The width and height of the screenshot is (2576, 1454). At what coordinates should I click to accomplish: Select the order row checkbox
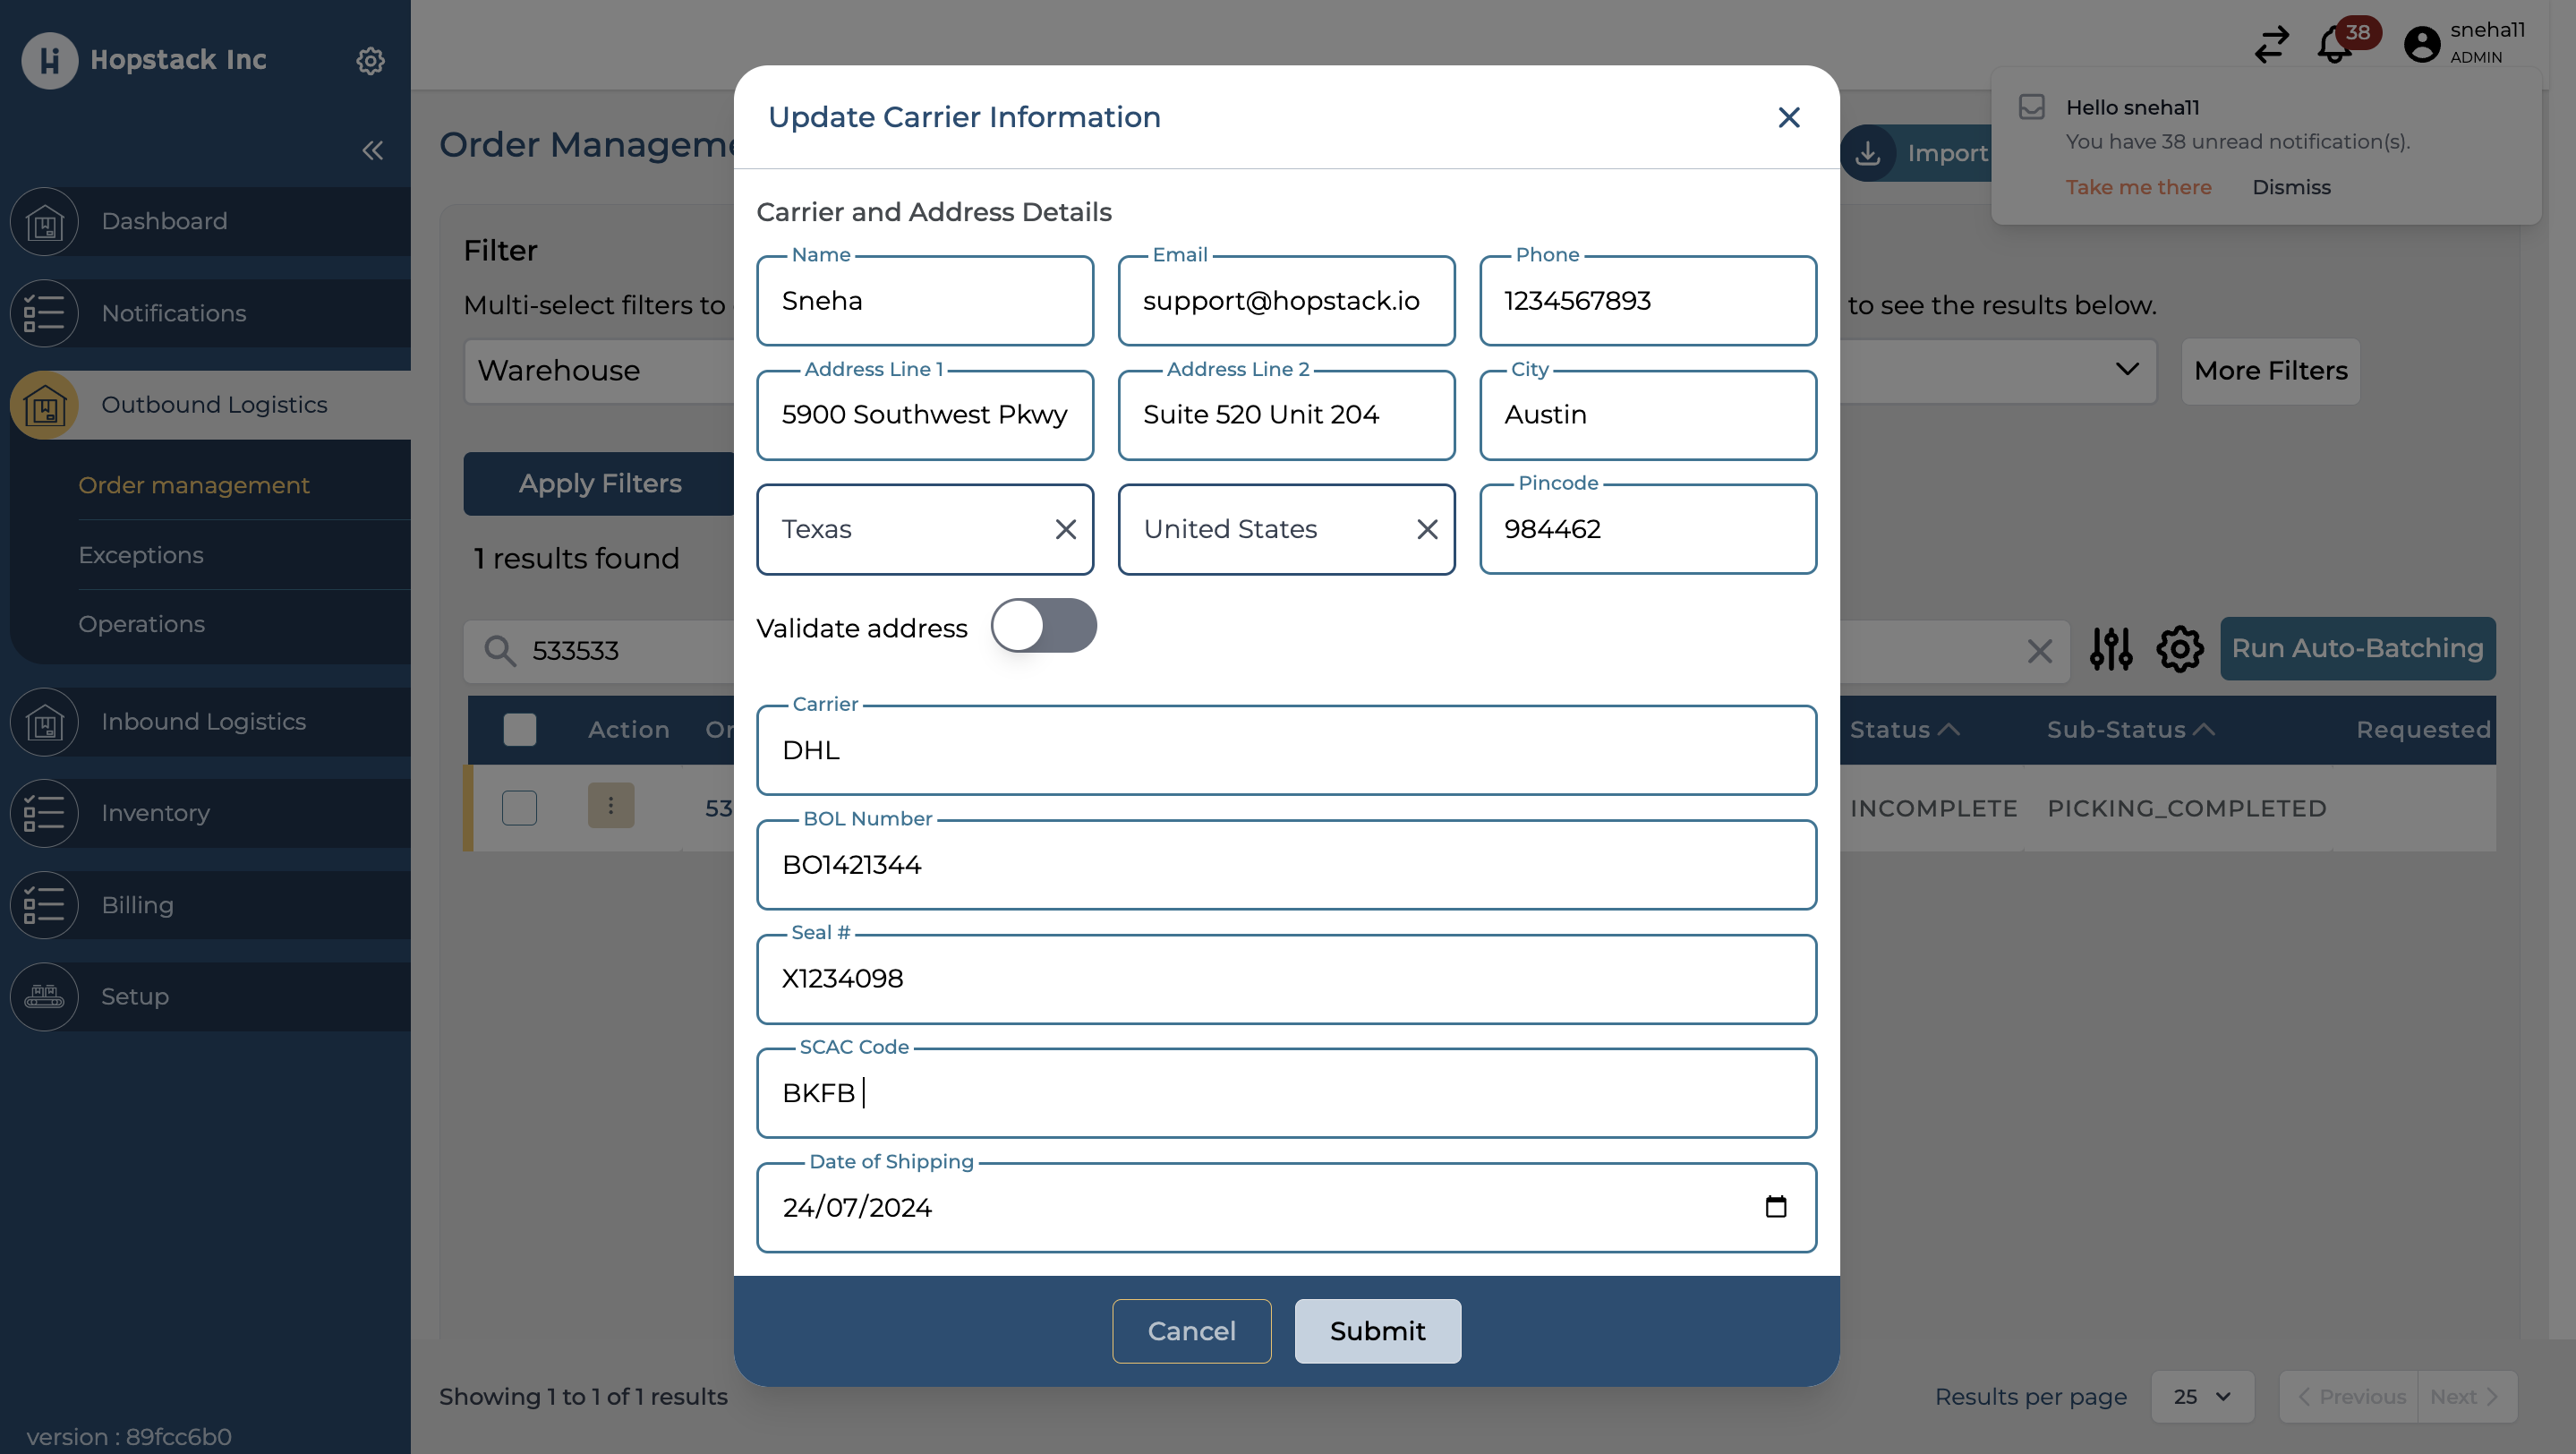pos(519,807)
